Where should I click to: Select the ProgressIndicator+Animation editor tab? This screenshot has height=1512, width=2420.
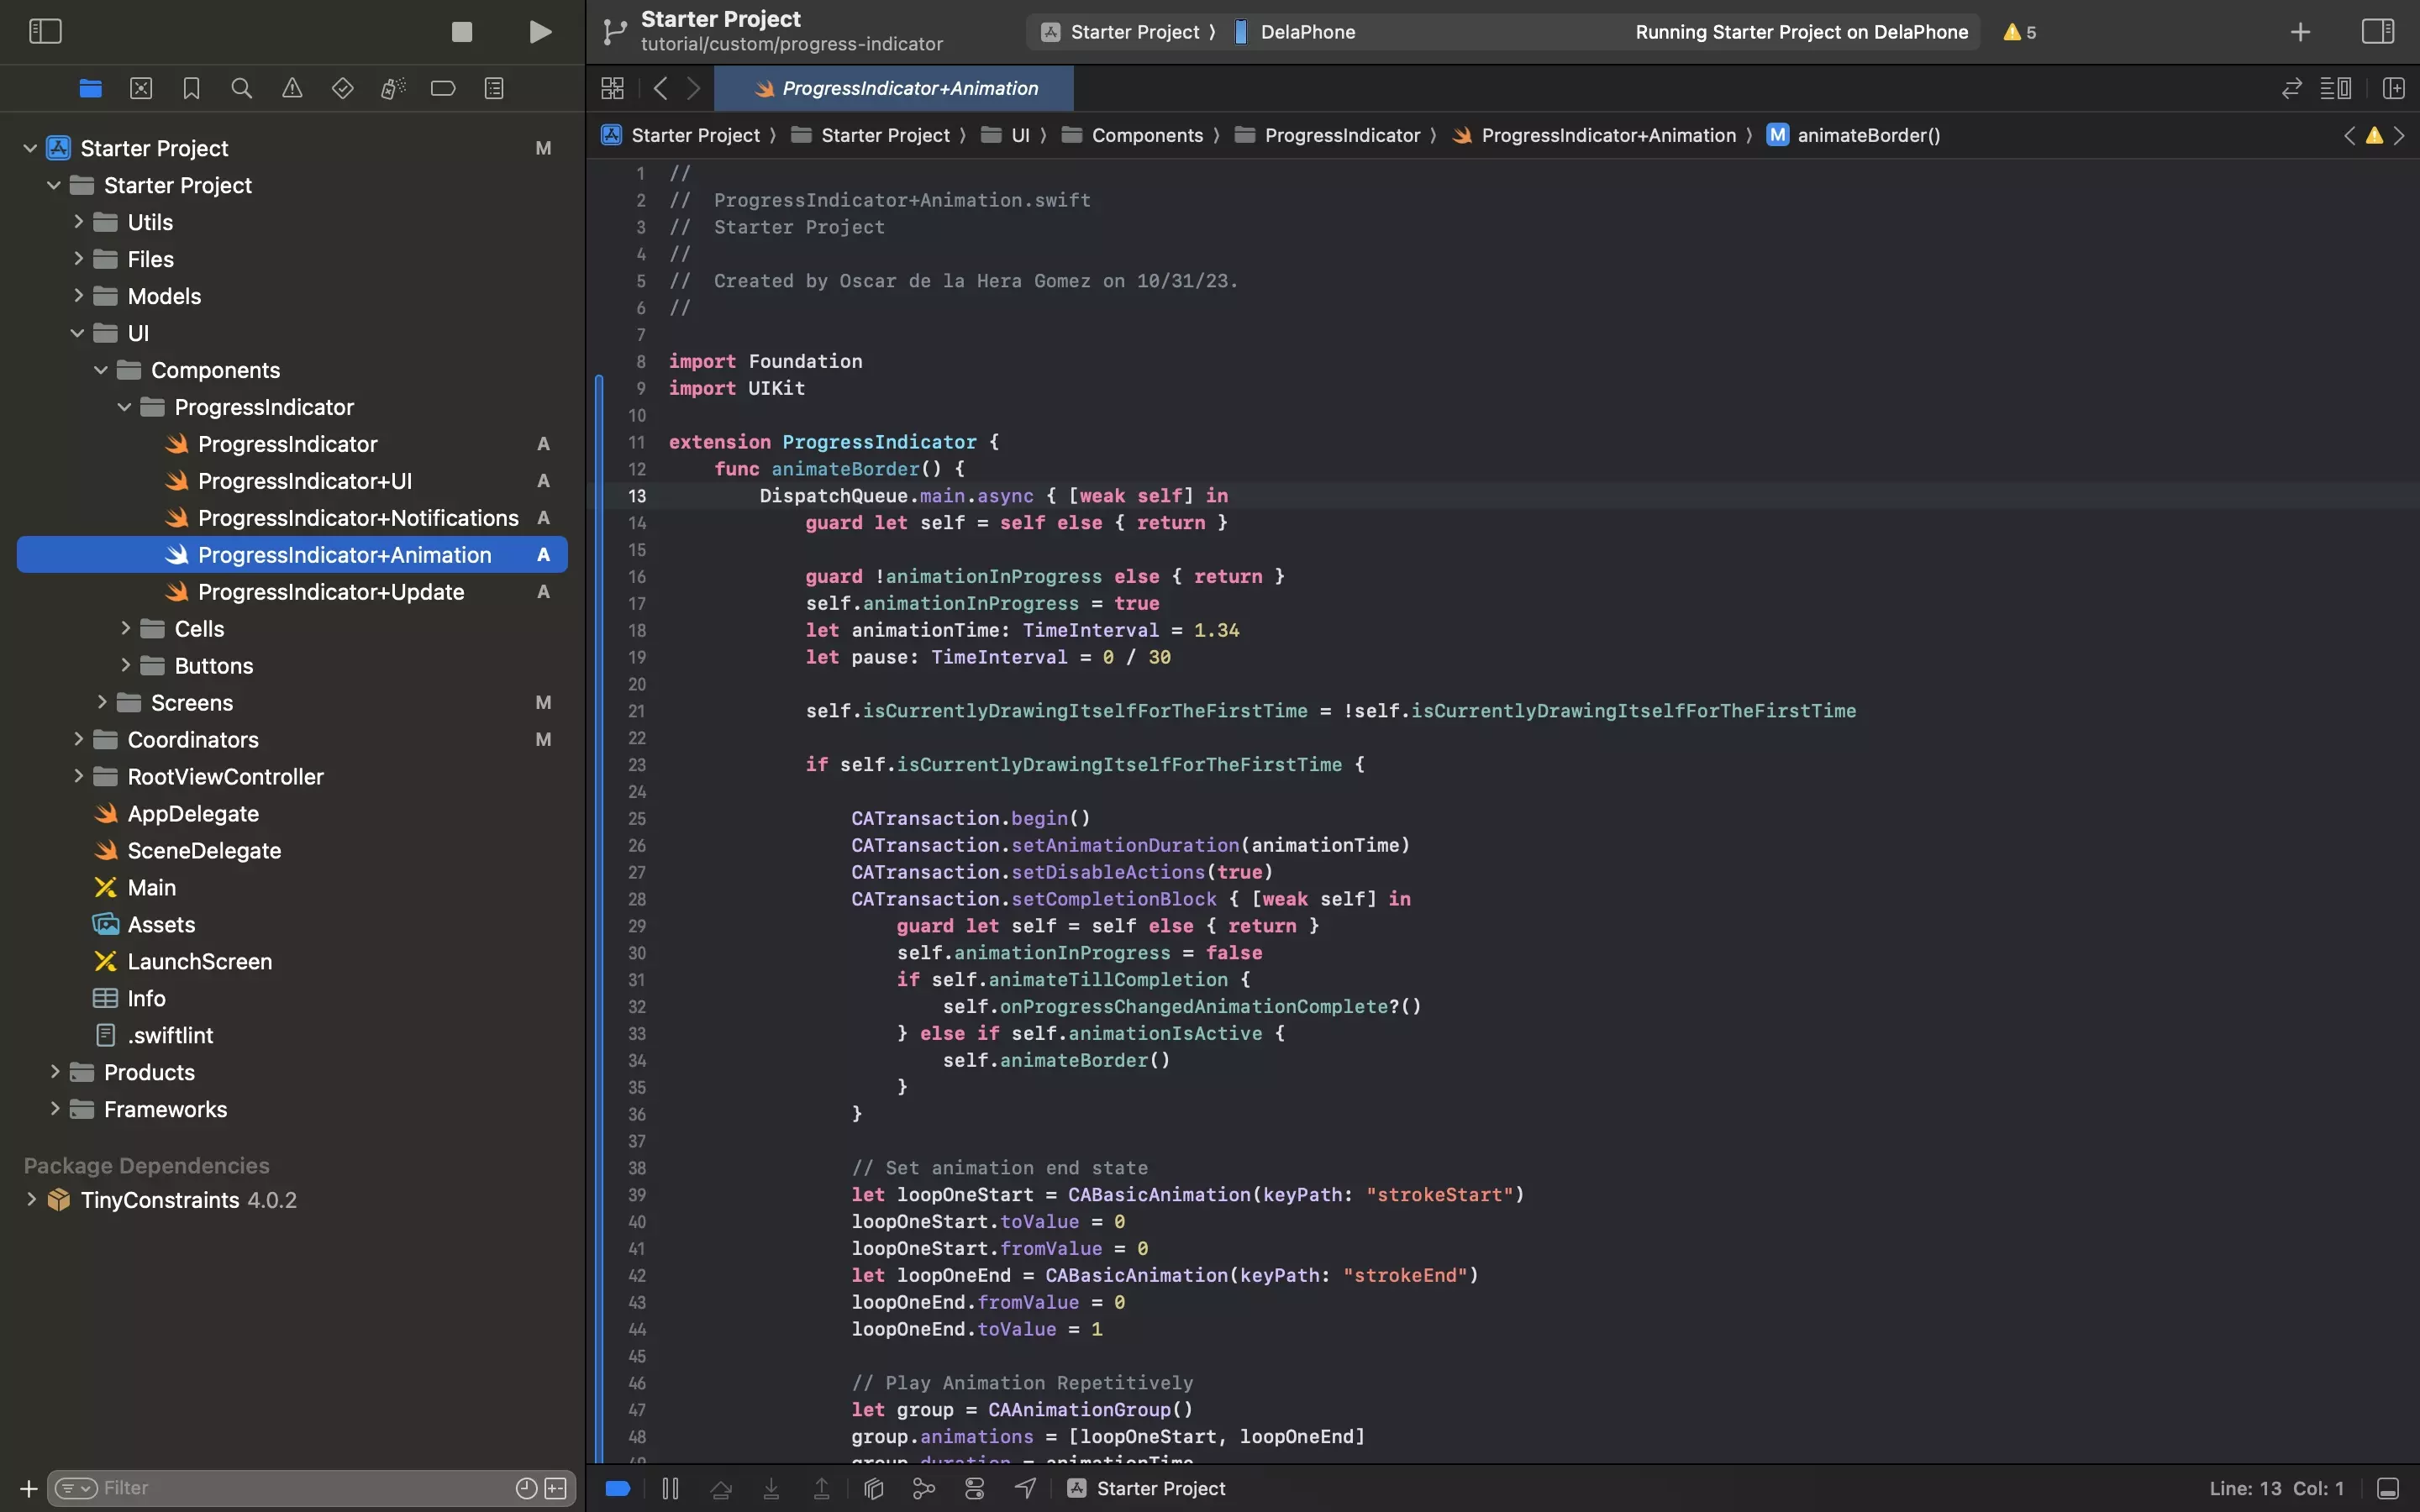895,88
